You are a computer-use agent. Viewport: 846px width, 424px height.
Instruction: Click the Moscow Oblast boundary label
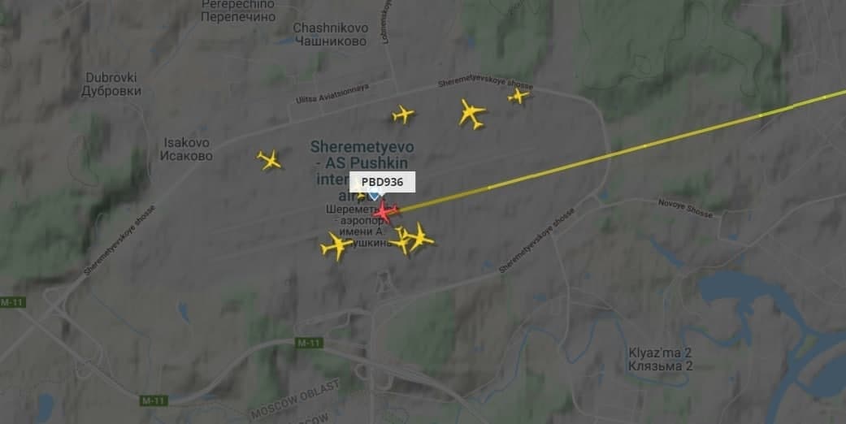(x=295, y=400)
